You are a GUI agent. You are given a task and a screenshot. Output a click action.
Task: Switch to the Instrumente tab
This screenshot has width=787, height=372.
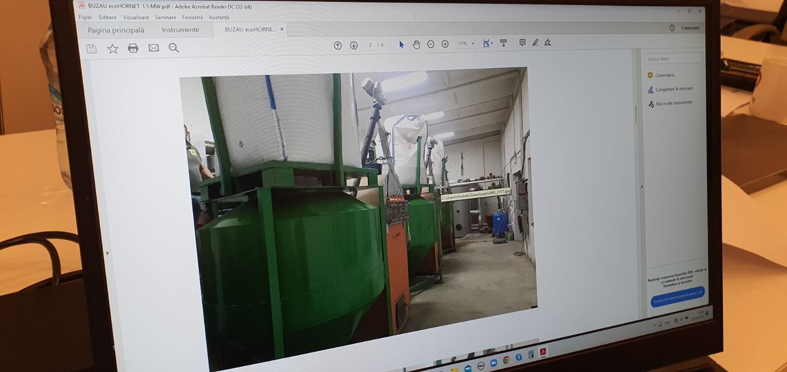pos(180,30)
